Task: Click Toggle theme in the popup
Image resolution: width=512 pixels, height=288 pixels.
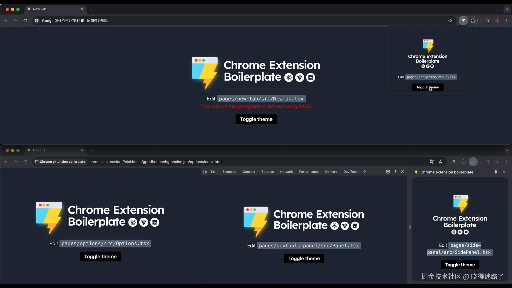Action: (427, 87)
